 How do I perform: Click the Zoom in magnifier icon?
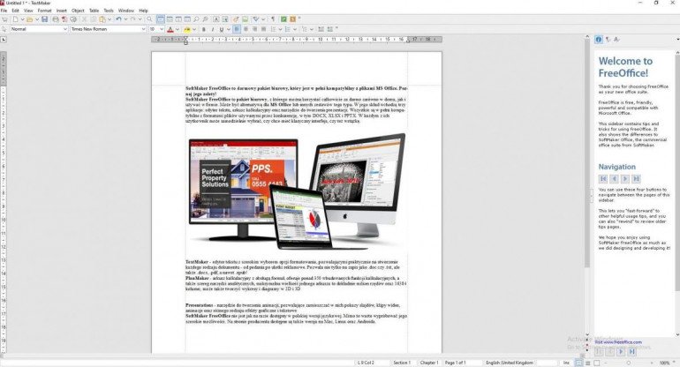point(196,19)
